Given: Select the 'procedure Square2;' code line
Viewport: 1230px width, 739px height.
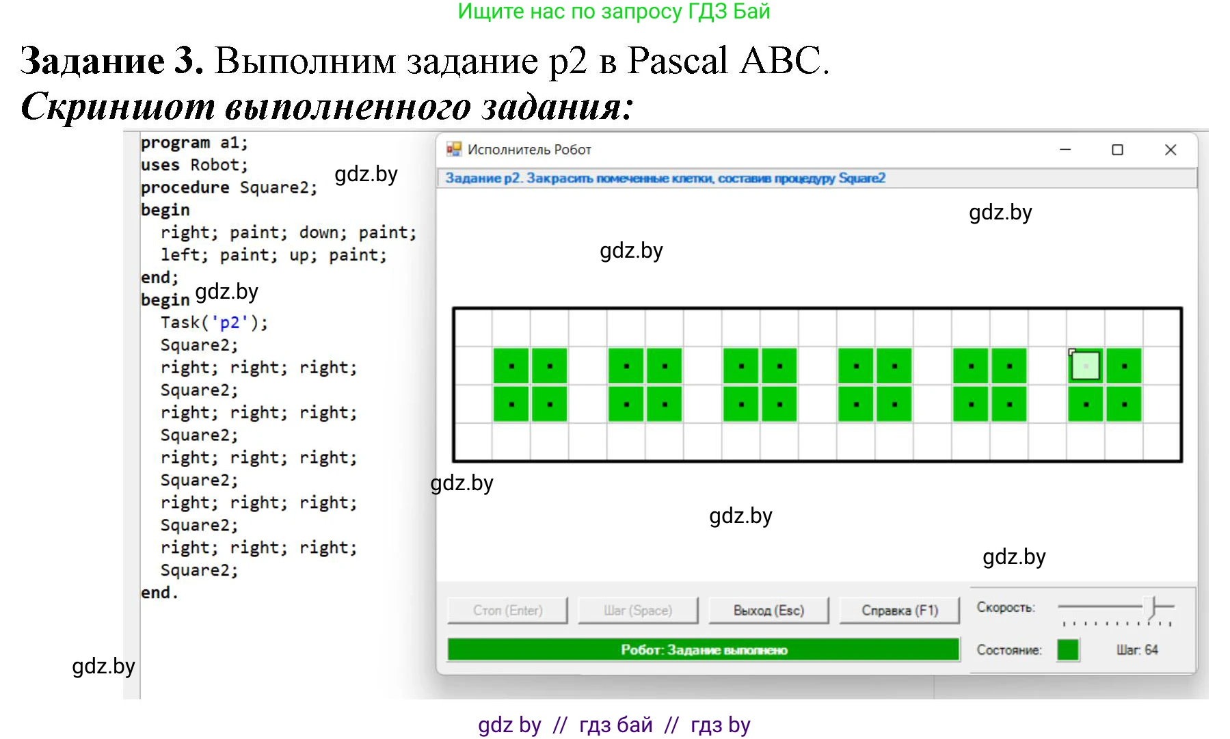Looking at the screenshot, I should tap(229, 187).
